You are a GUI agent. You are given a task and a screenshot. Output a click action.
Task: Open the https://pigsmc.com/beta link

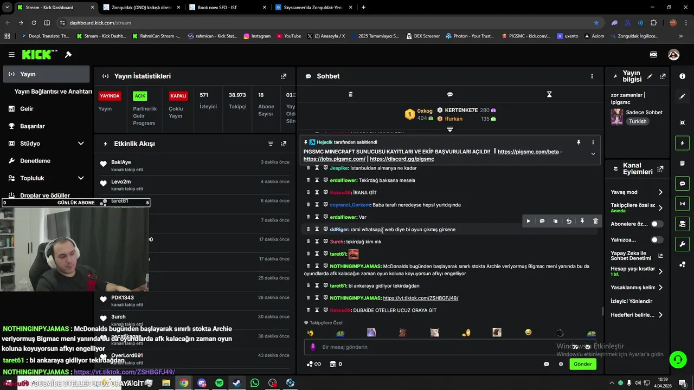click(x=528, y=152)
